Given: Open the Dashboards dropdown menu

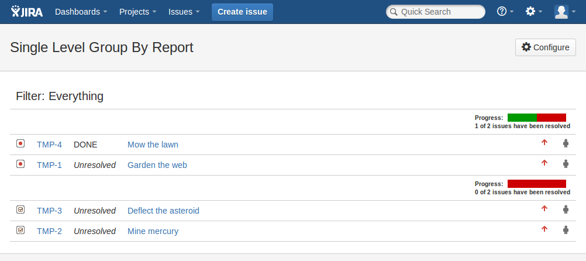Looking at the screenshot, I should click(x=81, y=12).
